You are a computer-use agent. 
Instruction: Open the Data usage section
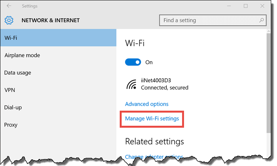coord(58,72)
